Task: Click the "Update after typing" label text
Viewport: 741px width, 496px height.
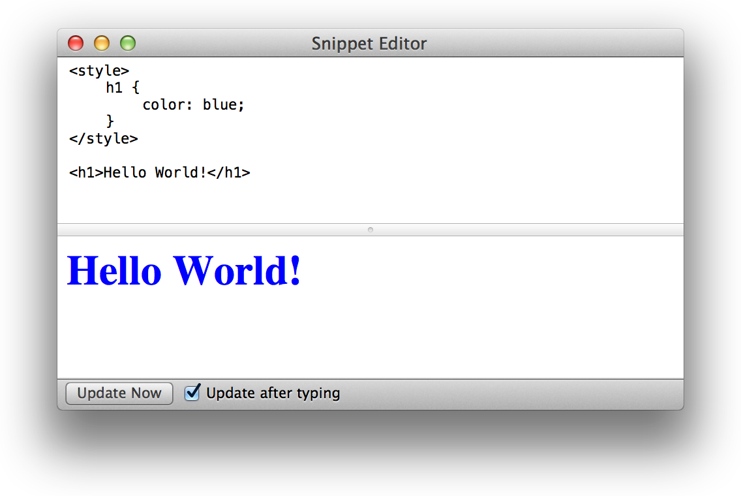Action: point(273,394)
